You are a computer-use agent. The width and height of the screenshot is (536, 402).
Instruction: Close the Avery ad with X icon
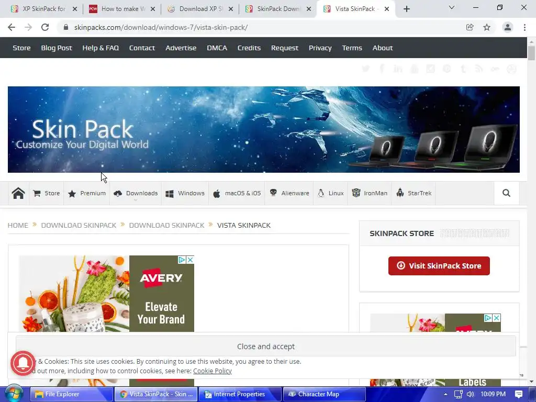[191, 260]
